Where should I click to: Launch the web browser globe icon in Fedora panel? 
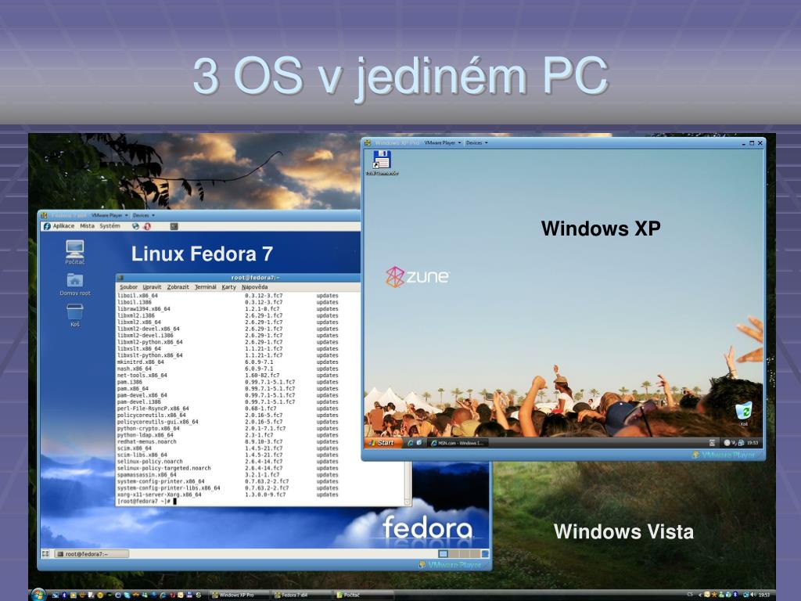[136, 226]
